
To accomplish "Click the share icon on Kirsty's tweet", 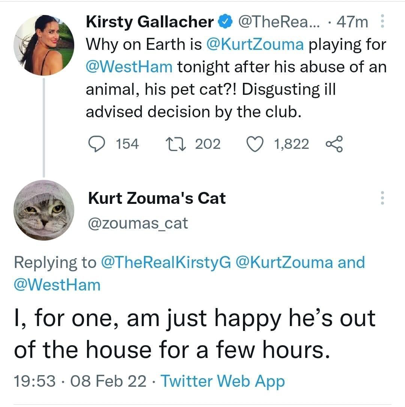I will coord(334,144).
